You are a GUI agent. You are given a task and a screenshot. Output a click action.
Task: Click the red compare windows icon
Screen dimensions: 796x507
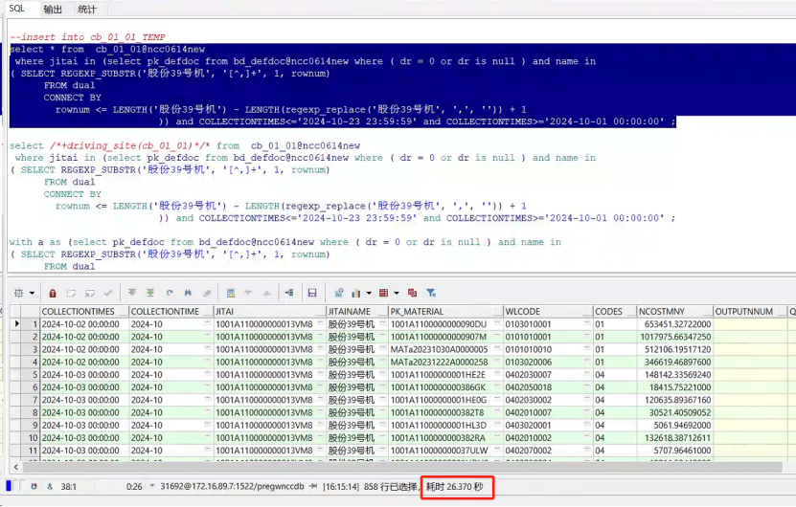412,293
